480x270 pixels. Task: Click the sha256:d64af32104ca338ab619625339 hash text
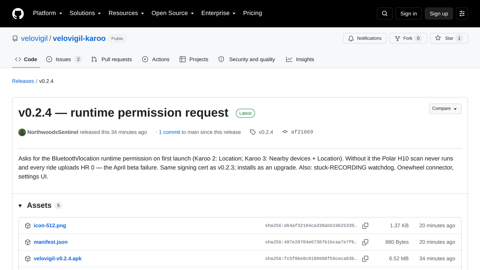click(x=311, y=226)
